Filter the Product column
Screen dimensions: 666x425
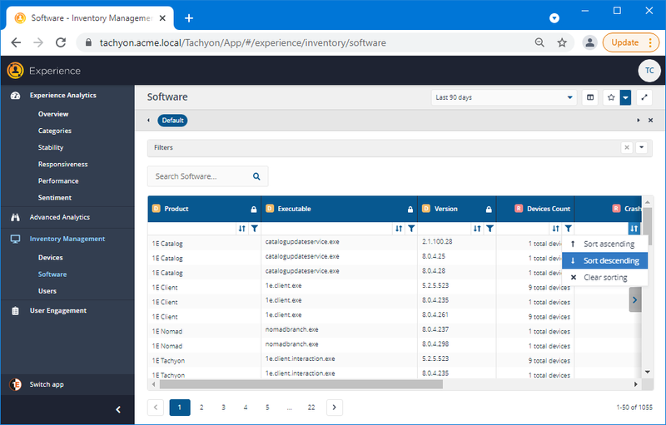tap(255, 229)
